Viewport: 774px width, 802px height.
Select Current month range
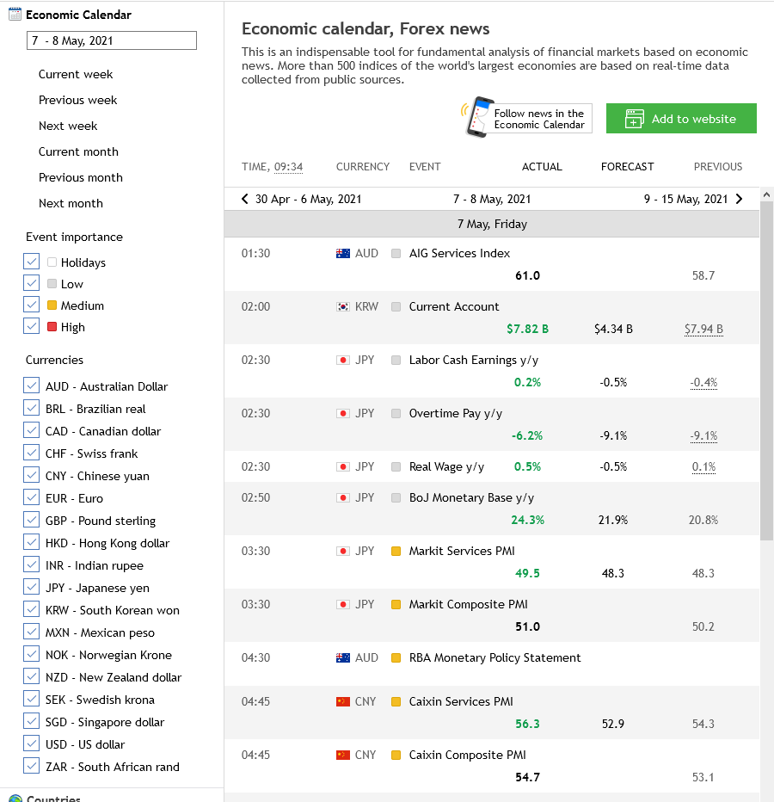(78, 151)
